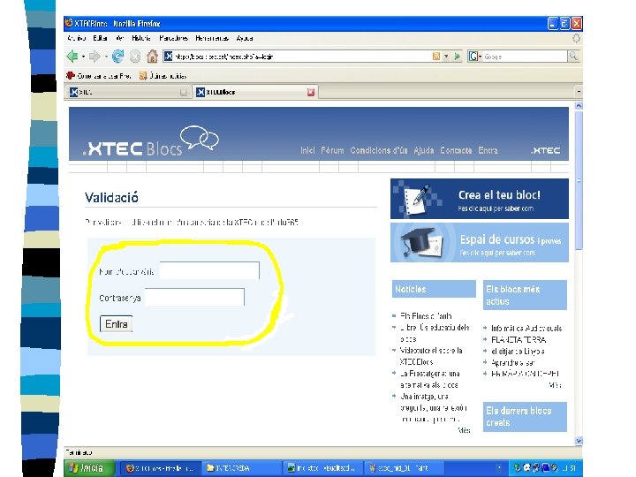Click the green Go arrow
Screen dimensions: 636x477
point(458,57)
